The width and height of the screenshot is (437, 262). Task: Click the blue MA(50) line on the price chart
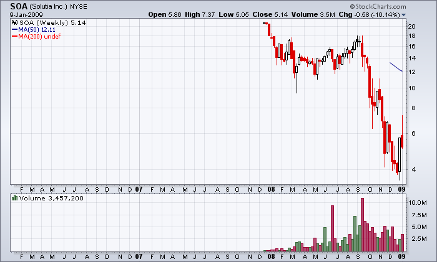pyautogui.click(x=396, y=67)
